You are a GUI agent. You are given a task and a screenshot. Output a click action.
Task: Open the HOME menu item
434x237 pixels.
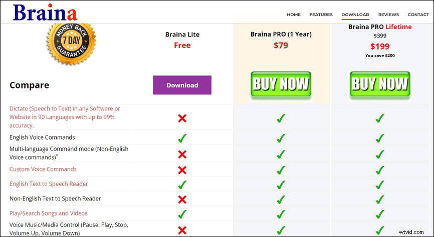(x=294, y=14)
